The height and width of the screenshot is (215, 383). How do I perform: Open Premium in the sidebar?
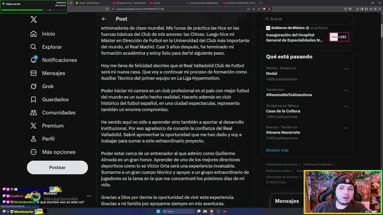(47, 126)
